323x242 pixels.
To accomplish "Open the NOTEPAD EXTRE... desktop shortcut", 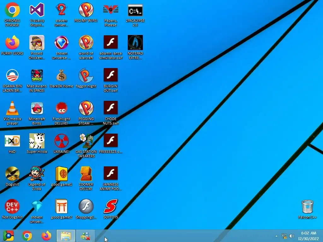I will point(135,43).
